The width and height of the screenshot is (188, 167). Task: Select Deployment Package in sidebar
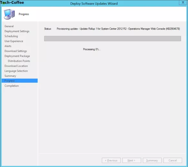(17, 56)
